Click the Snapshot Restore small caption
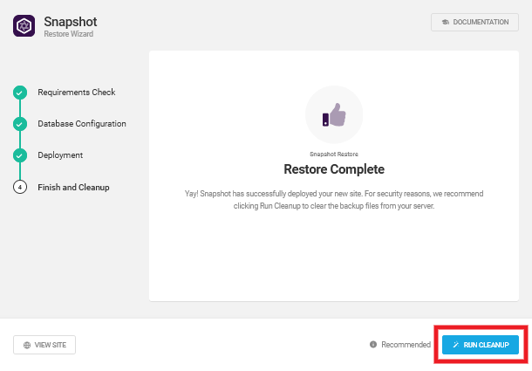 (334, 155)
